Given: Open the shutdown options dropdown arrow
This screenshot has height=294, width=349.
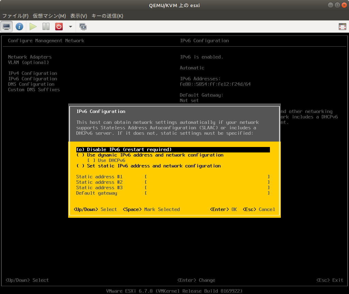Looking at the screenshot, I should coord(71,27).
